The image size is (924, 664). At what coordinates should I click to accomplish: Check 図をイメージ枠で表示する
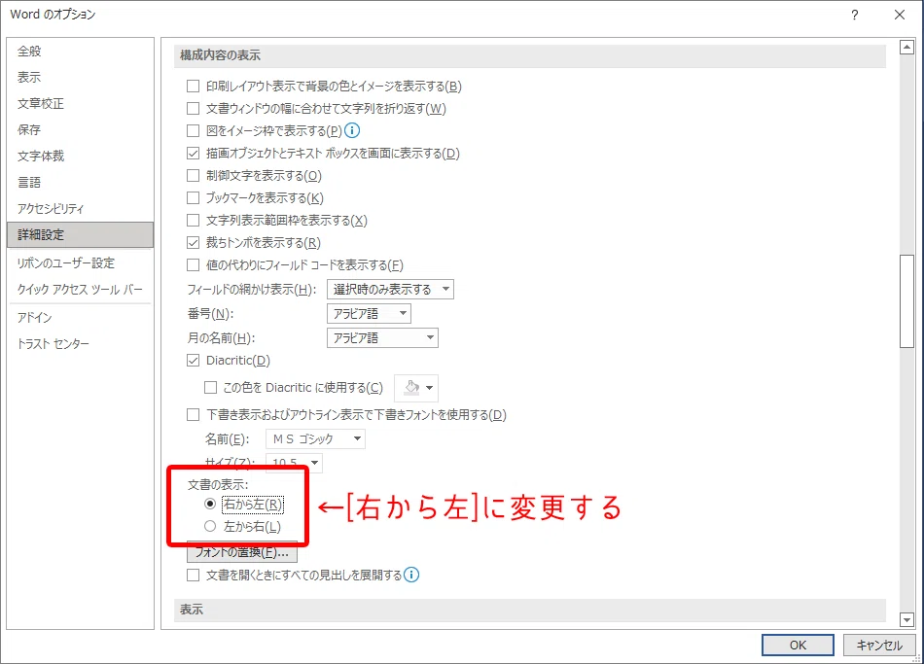(x=193, y=131)
